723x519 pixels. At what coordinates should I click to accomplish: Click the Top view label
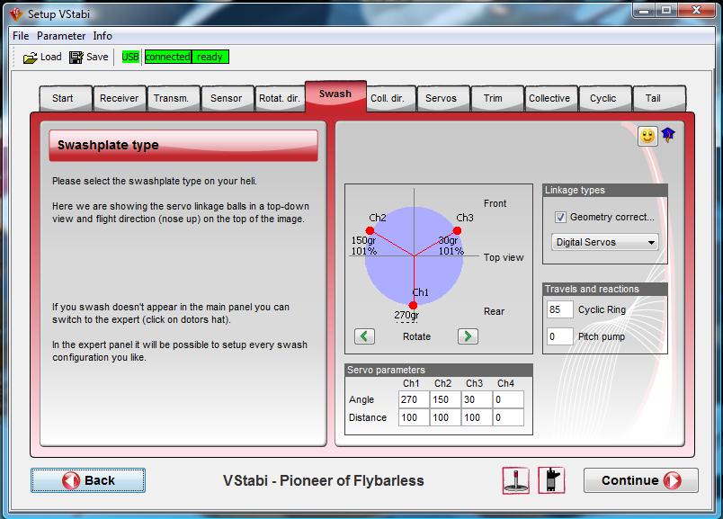(504, 257)
